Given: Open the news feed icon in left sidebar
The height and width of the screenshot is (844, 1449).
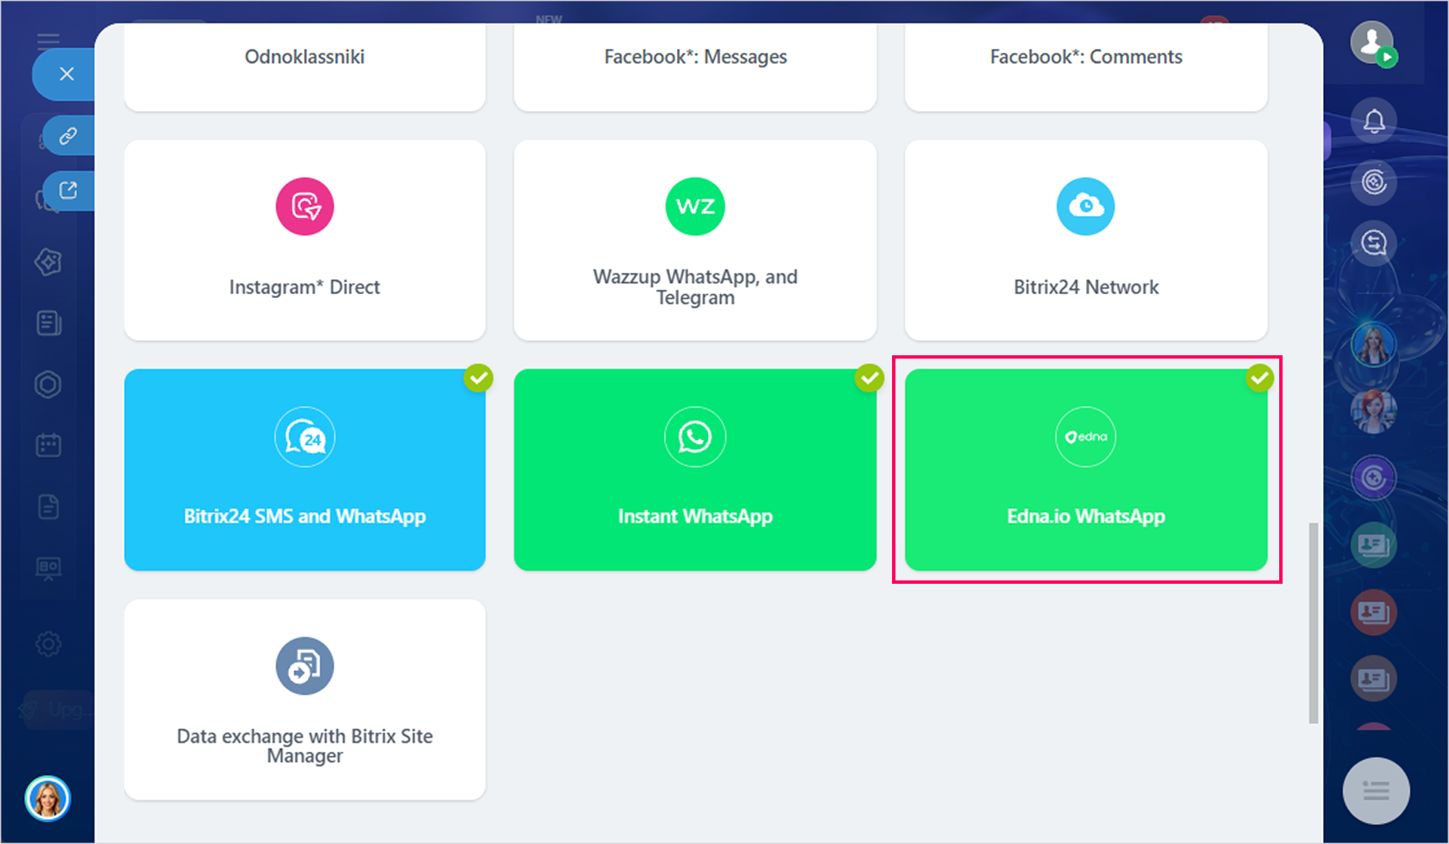Looking at the screenshot, I should tap(48, 324).
